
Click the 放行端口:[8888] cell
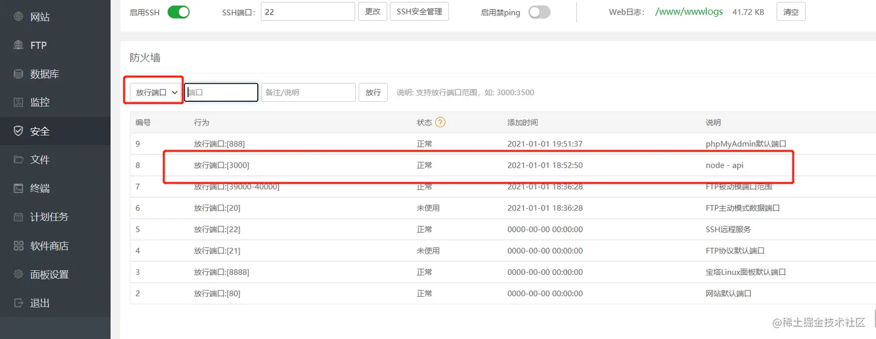pyautogui.click(x=222, y=272)
